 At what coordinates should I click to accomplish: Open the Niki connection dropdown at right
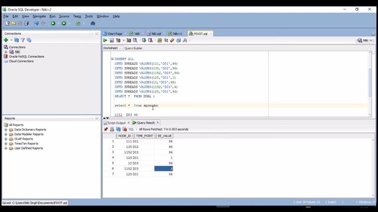[x=371, y=41]
